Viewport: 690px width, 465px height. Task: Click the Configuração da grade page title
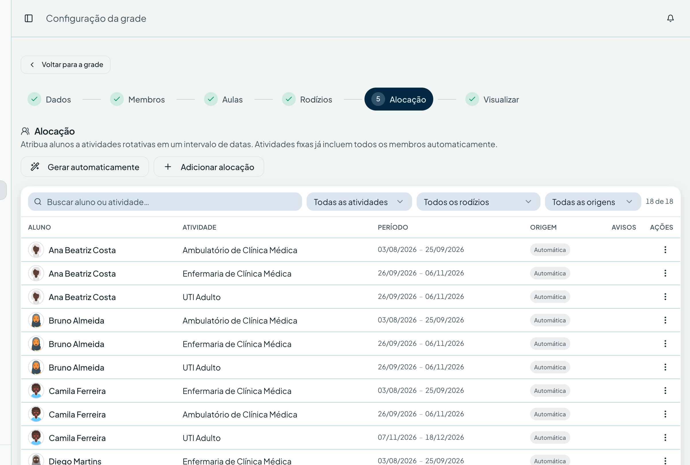tap(96, 18)
